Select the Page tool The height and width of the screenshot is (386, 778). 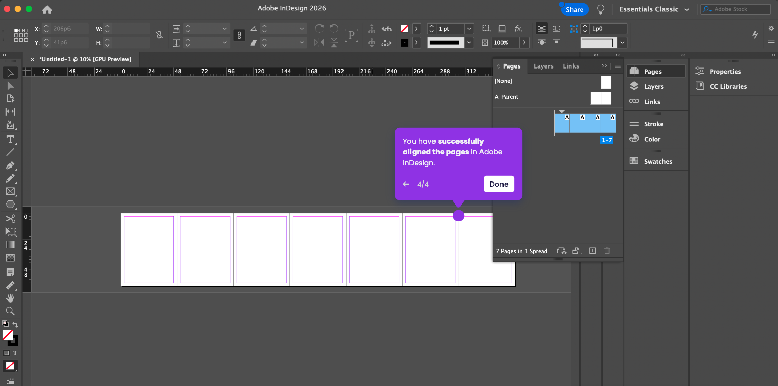(10, 98)
